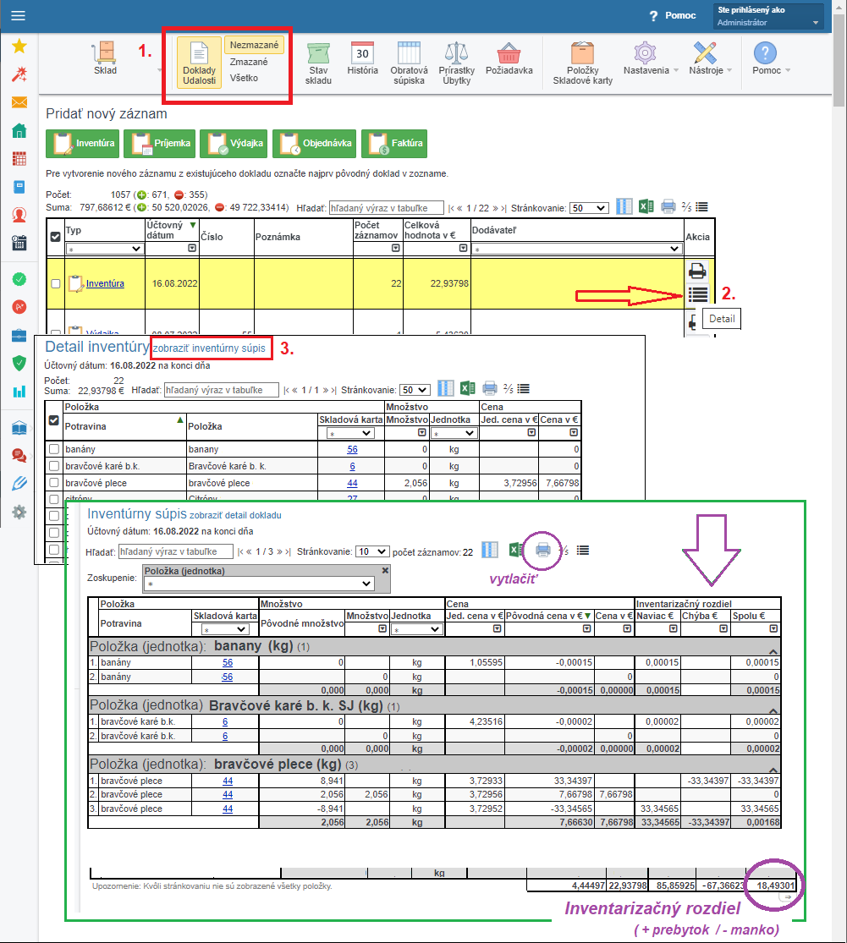
Task: Open the Dodávateľ filter dropdown
Action: pos(576,249)
